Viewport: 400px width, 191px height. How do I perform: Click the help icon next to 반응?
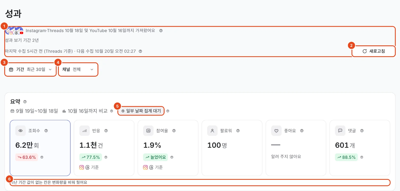106,131
